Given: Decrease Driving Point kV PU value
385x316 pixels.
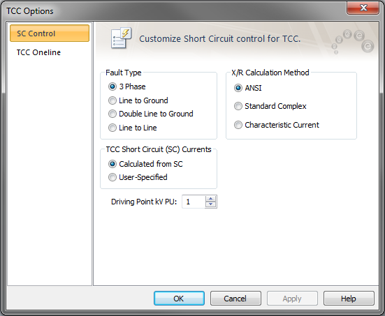Looking at the screenshot, I should [x=211, y=204].
